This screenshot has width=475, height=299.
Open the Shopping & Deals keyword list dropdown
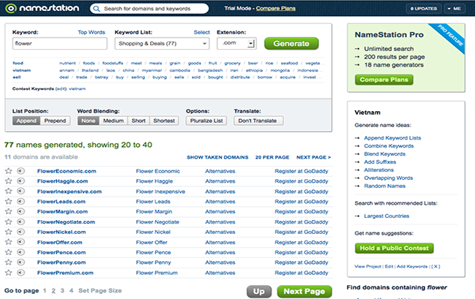pyautogui.click(x=162, y=44)
